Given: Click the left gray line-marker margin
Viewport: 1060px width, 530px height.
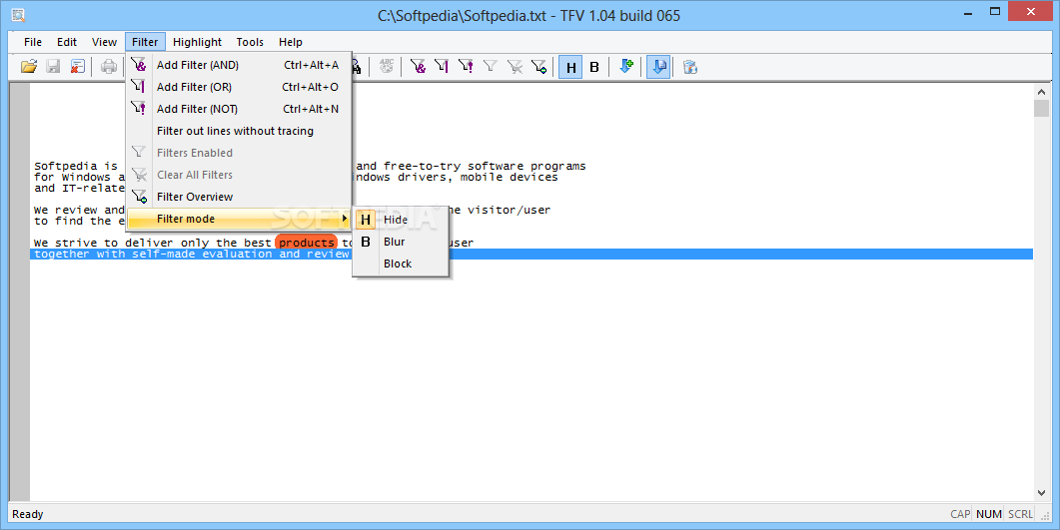Looking at the screenshot, I should tap(20, 291).
